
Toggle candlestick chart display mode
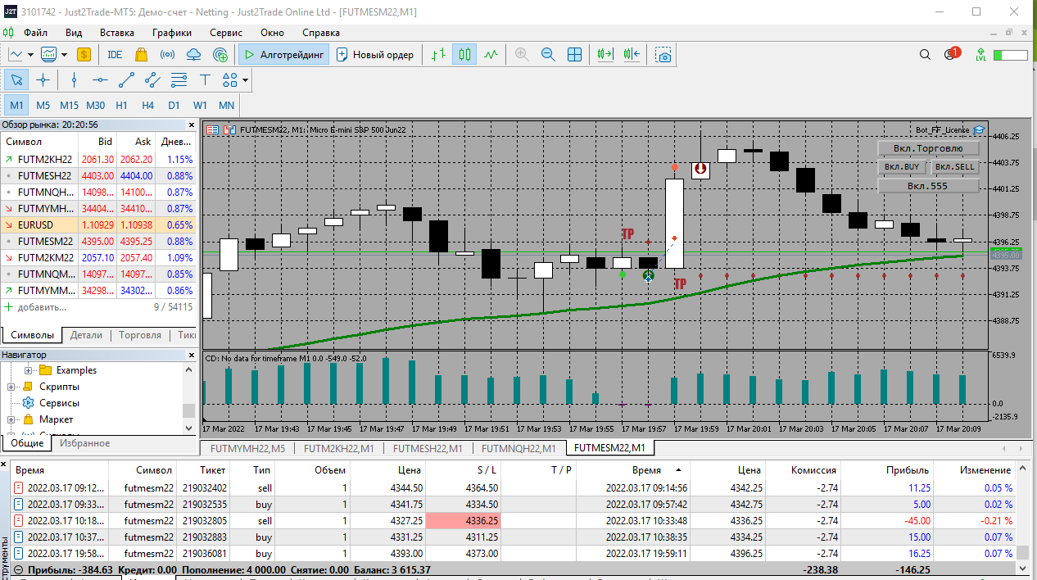[465, 55]
